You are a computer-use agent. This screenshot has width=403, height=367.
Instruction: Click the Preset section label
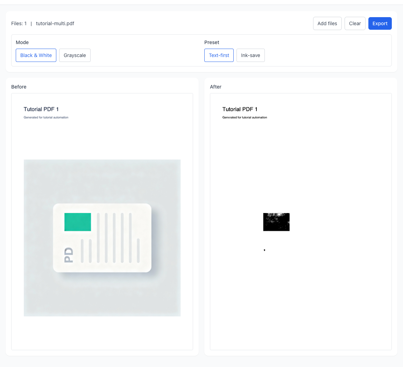point(212,42)
